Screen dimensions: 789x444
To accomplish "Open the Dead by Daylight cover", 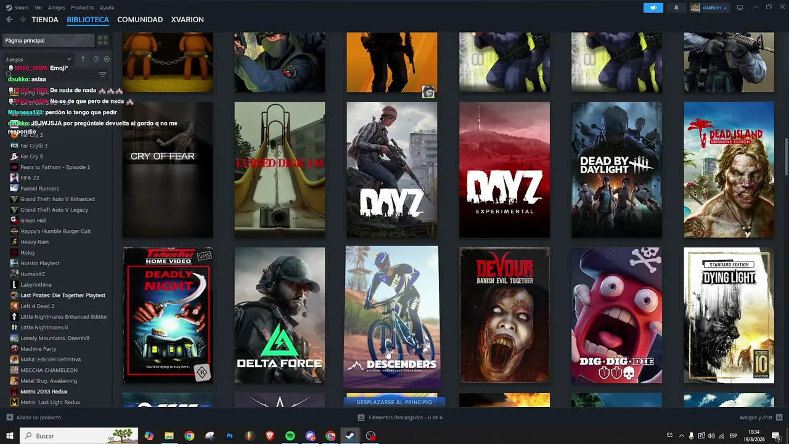I will [616, 170].
